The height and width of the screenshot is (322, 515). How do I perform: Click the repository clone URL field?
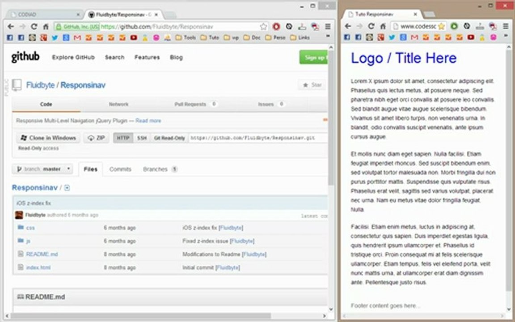click(258, 138)
